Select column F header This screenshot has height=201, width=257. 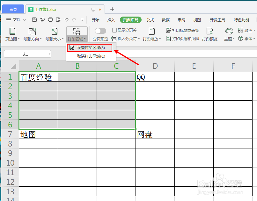point(233,66)
